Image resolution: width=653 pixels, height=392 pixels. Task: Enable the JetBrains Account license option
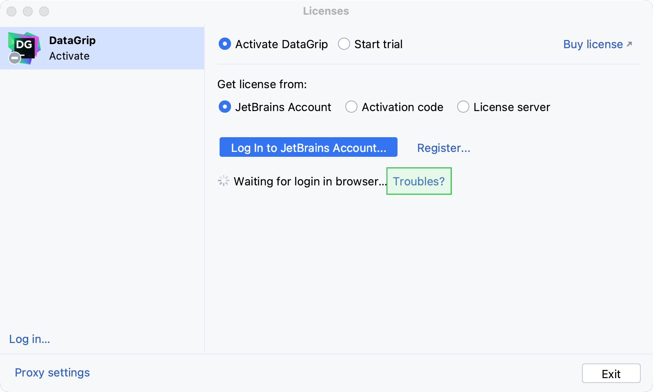pyautogui.click(x=225, y=107)
